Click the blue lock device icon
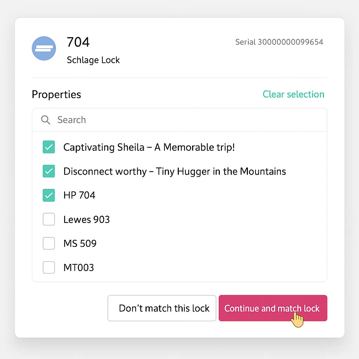This screenshot has width=359, height=359. [44, 48]
